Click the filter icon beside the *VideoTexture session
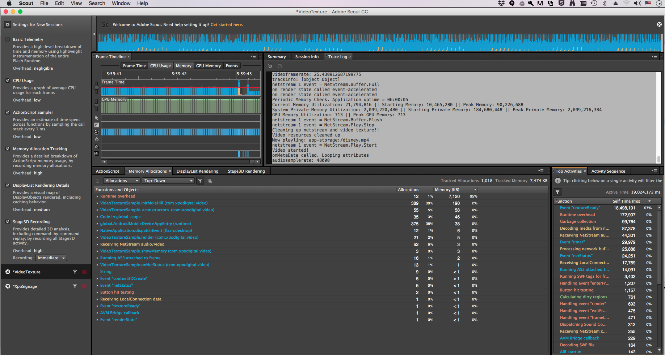 tap(75, 272)
